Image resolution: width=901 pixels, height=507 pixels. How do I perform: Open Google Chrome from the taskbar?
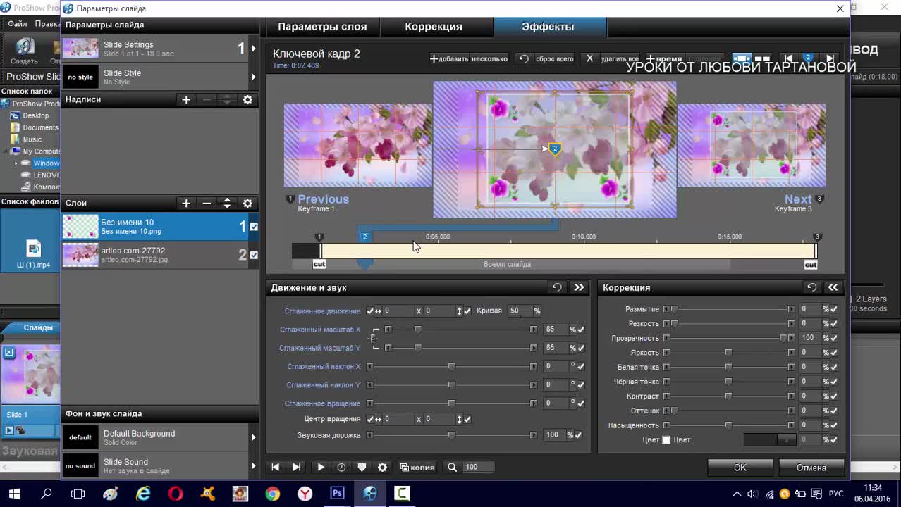(x=272, y=494)
